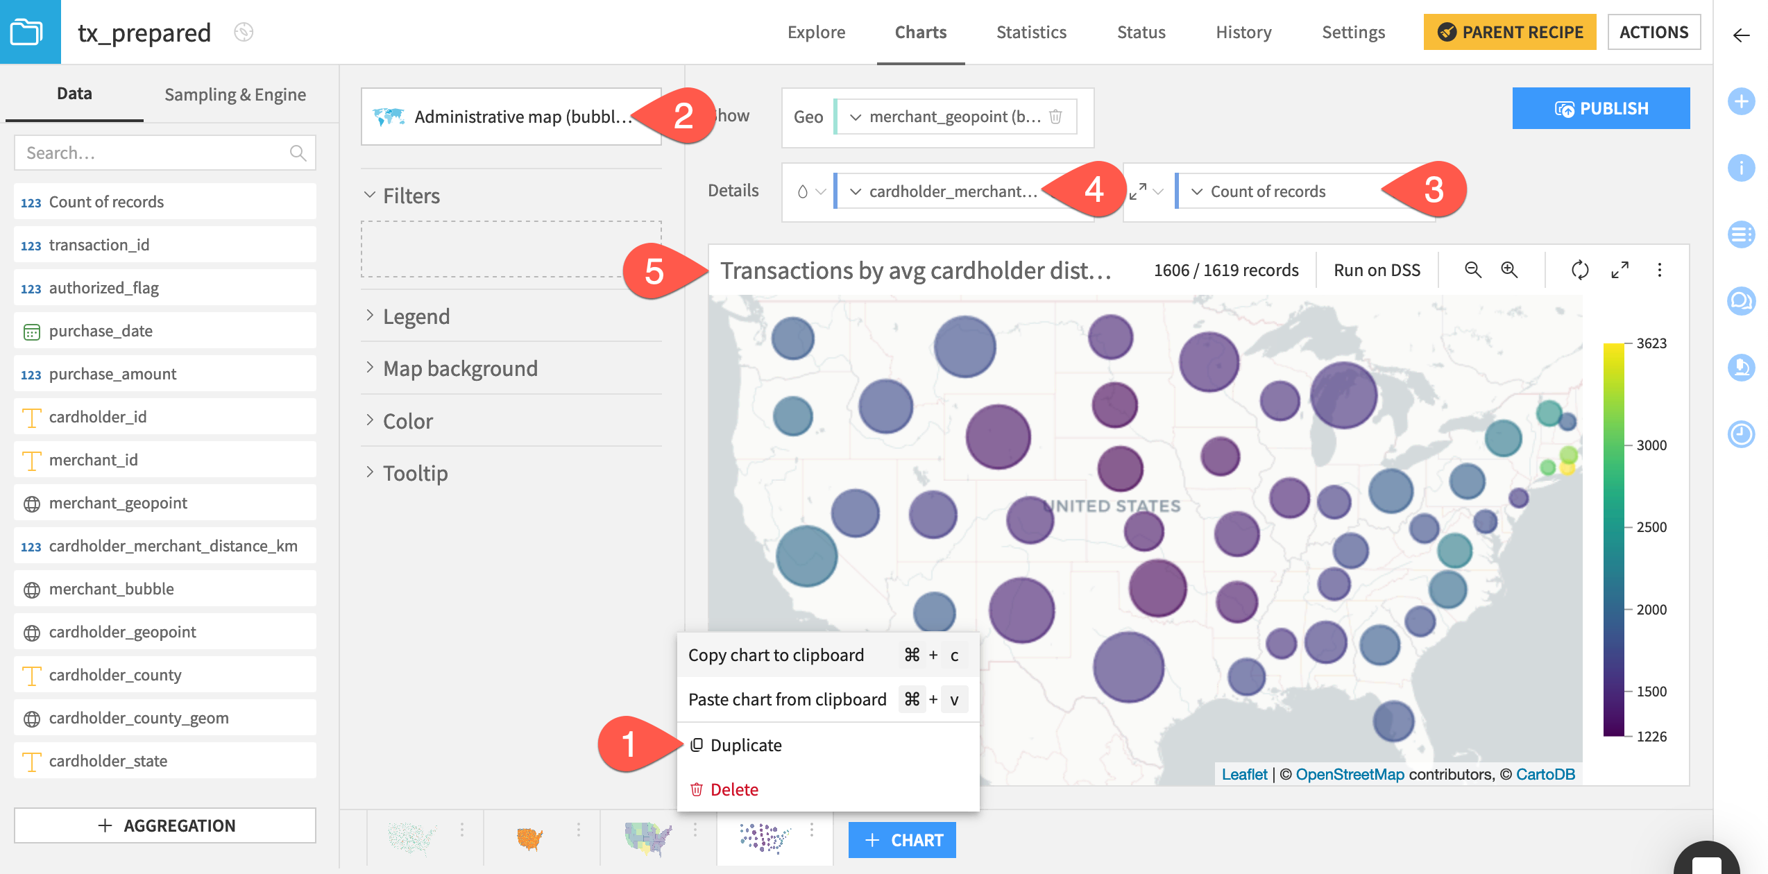1768x874 pixels.
Task: Select the first chart thumbnail
Action: (411, 837)
